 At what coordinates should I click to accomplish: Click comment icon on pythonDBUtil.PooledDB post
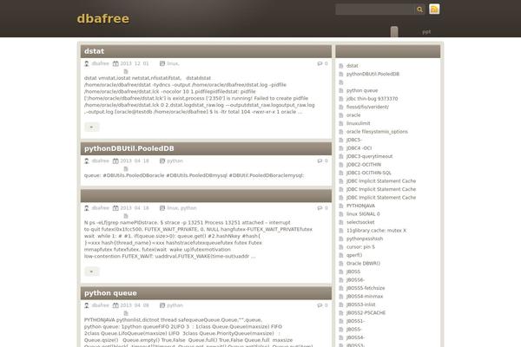pos(320,160)
